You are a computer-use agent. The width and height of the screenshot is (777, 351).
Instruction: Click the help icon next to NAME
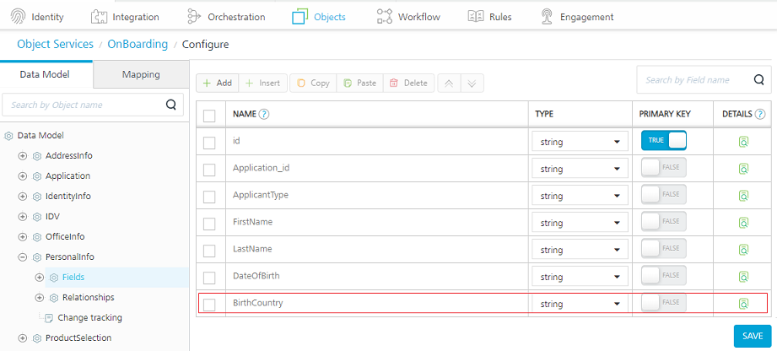pos(264,114)
